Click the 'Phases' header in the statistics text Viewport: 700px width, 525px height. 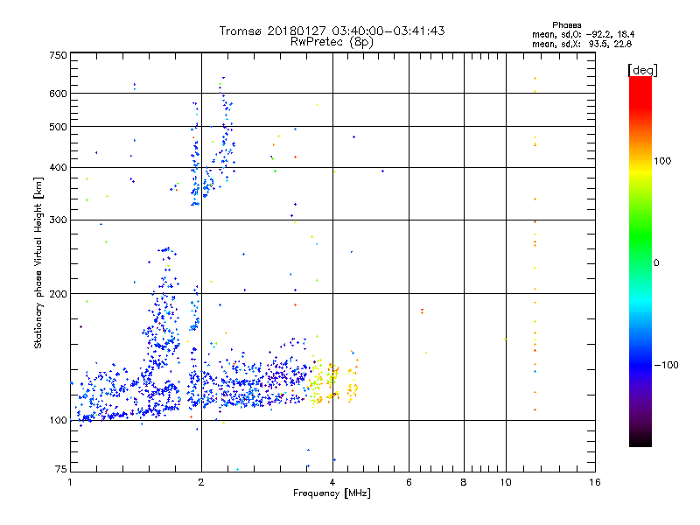566,25
